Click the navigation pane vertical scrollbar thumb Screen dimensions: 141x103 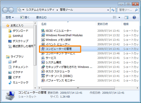(x=35, y=45)
